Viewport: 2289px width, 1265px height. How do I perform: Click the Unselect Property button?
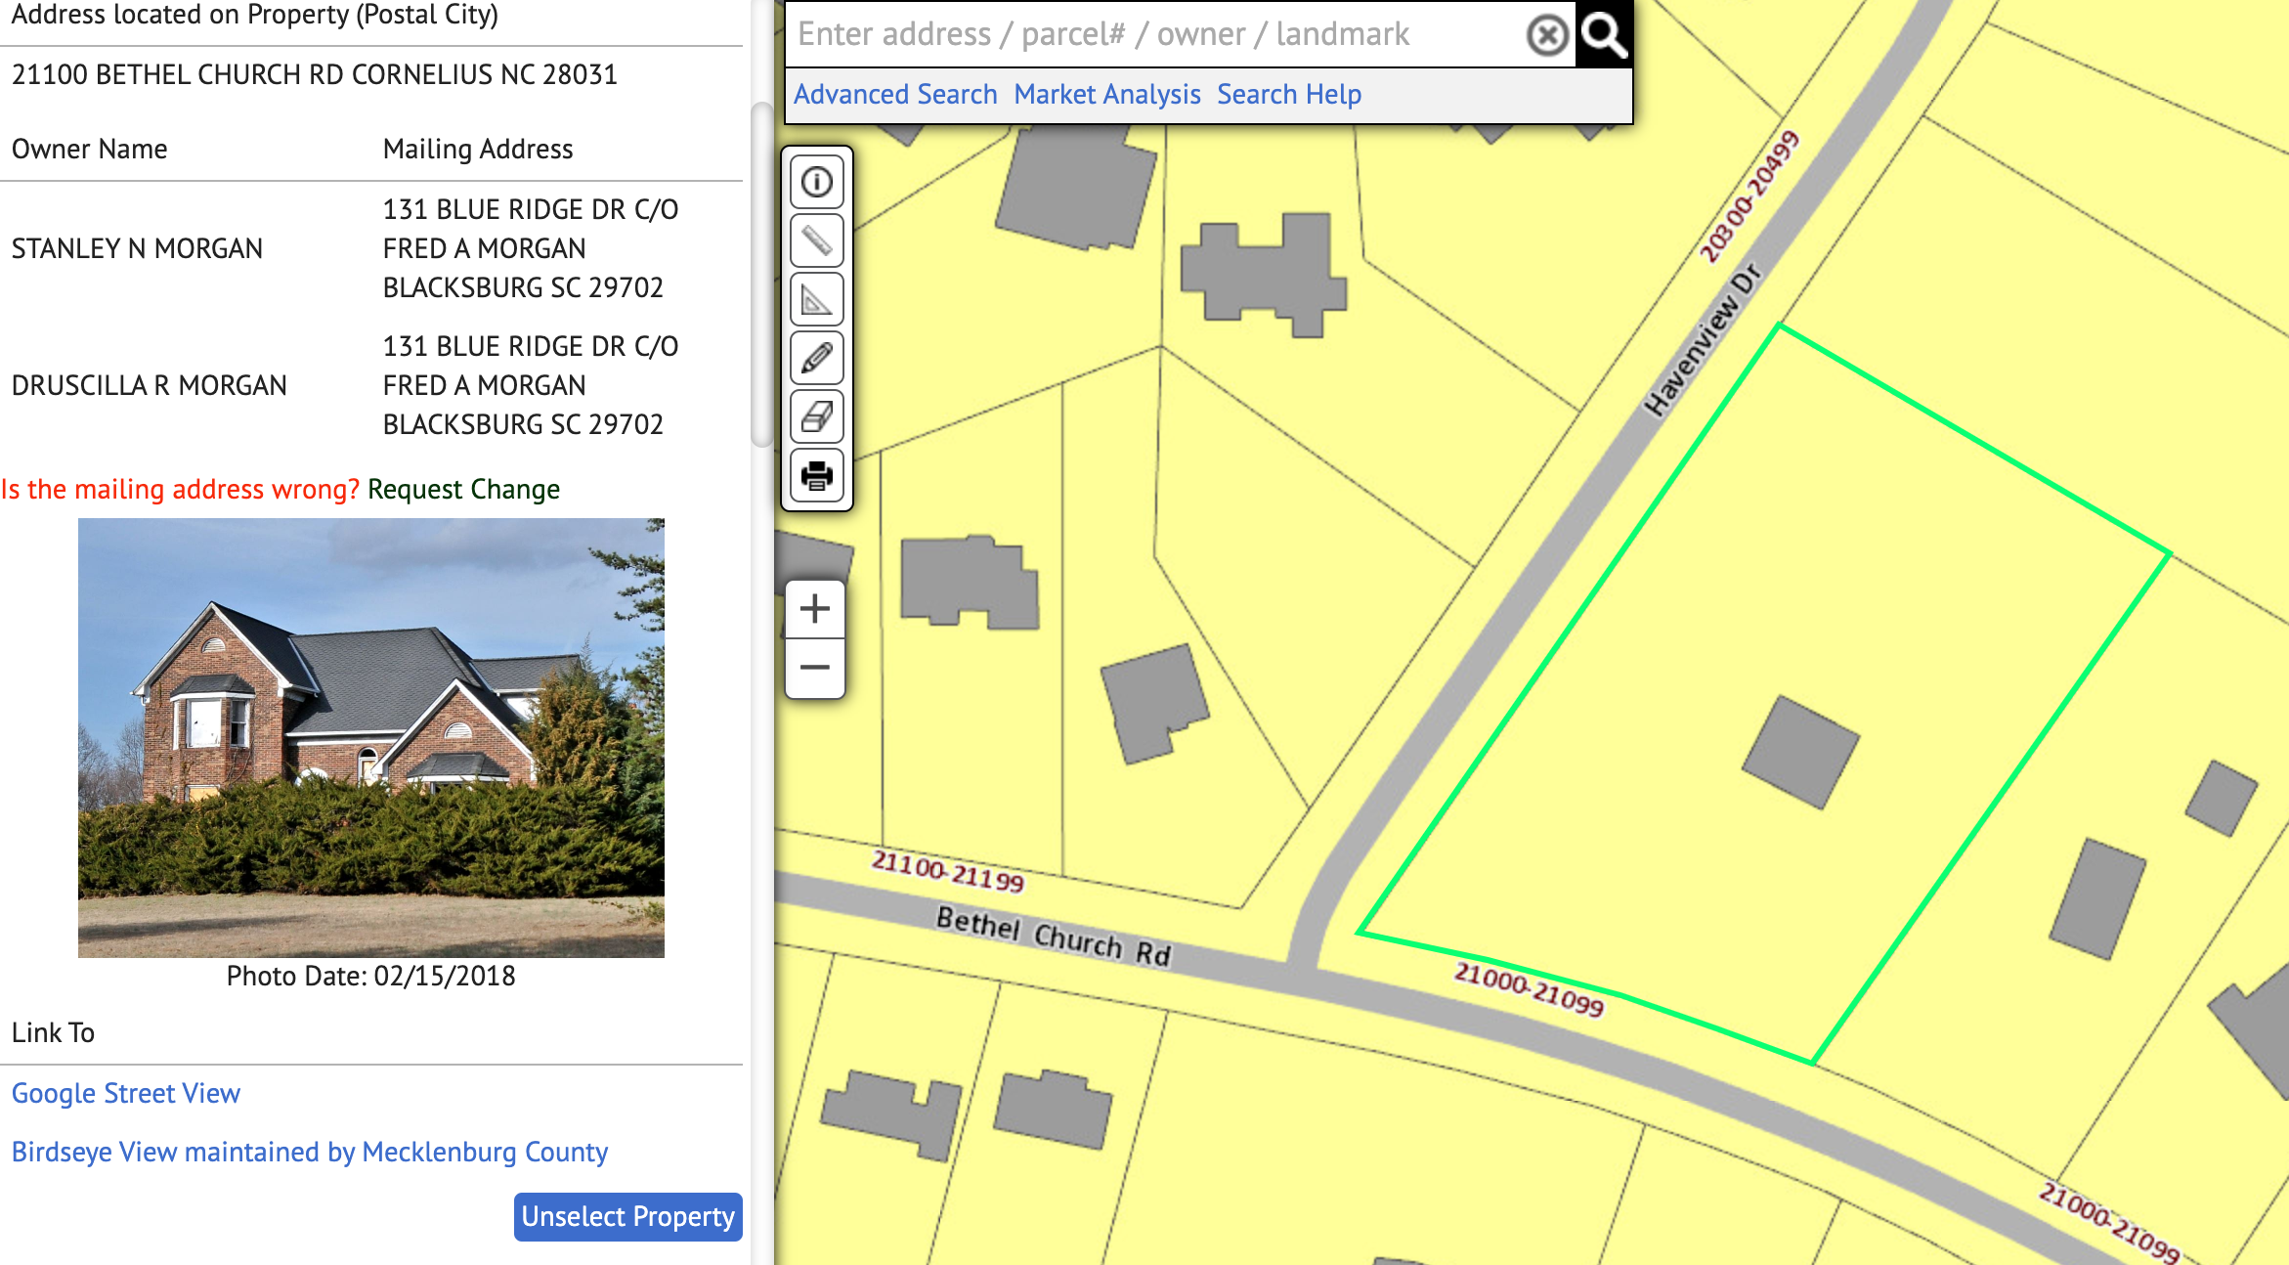(x=628, y=1216)
